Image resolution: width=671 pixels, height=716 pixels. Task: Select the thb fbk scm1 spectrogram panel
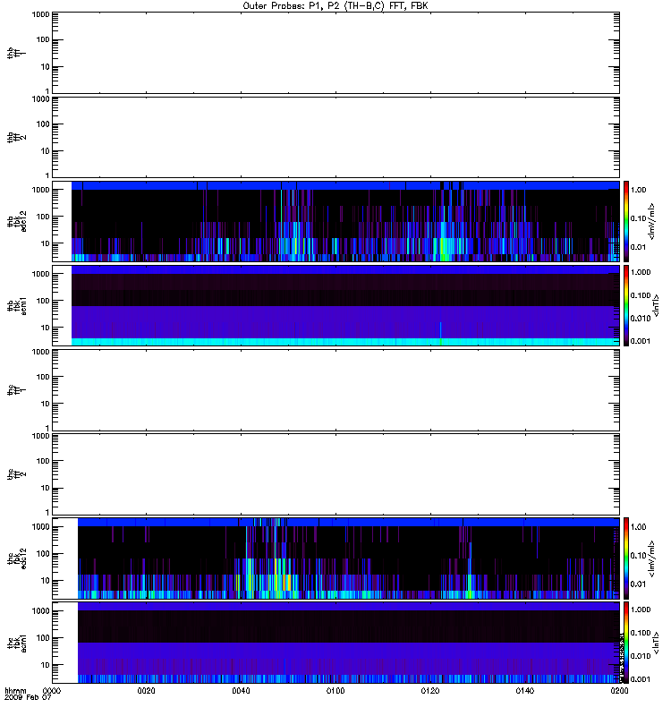[x=336, y=305]
